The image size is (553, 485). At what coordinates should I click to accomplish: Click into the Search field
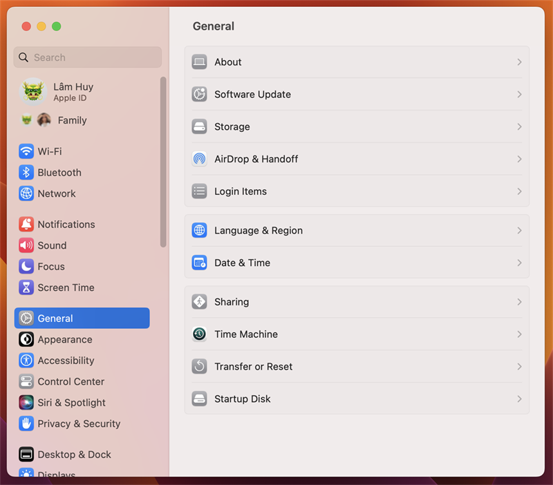(88, 57)
